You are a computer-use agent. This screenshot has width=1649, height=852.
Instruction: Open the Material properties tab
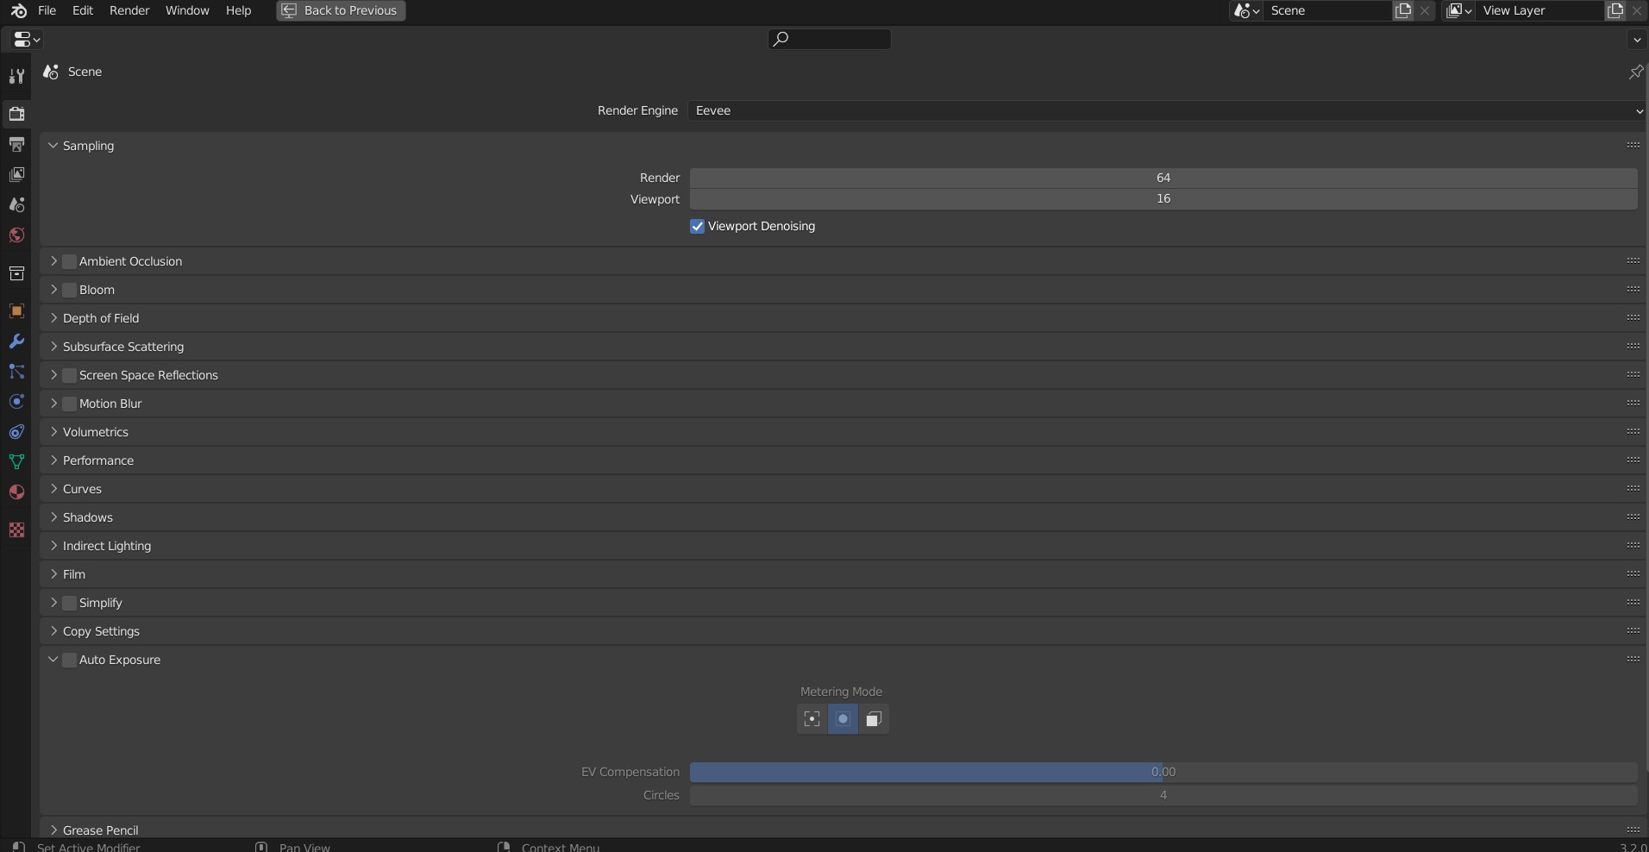tap(16, 492)
